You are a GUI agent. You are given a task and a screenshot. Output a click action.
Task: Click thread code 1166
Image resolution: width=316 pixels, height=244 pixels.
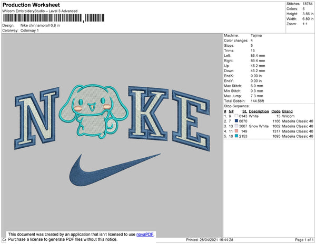(x=276, y=121)
